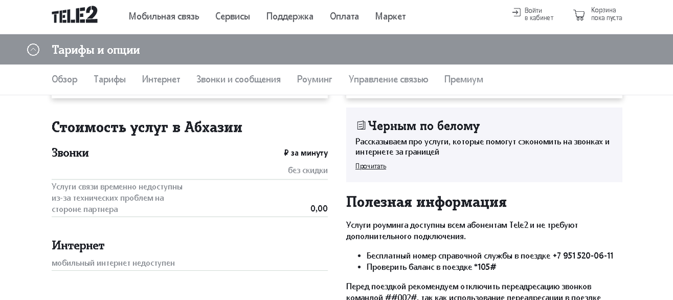Click the phone number +7 951 520-06-11
The image size is (673, 300).
[x=583, y=256]
